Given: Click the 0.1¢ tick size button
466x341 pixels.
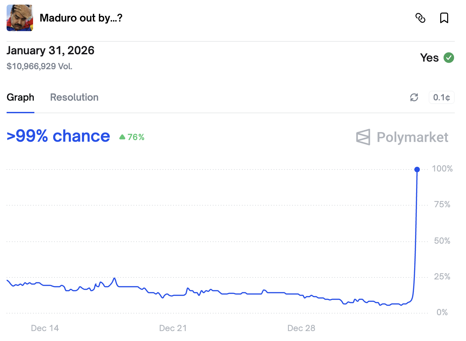Looking at the screenshot, I should click(x=442, y=97).
